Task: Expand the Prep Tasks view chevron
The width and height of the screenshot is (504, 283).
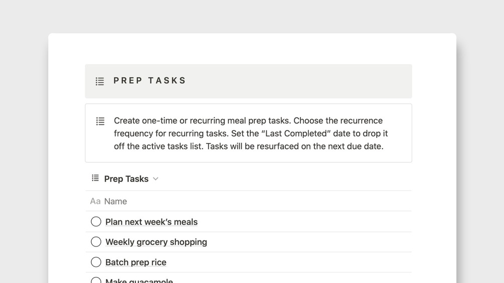Action: tap(155, 178)
